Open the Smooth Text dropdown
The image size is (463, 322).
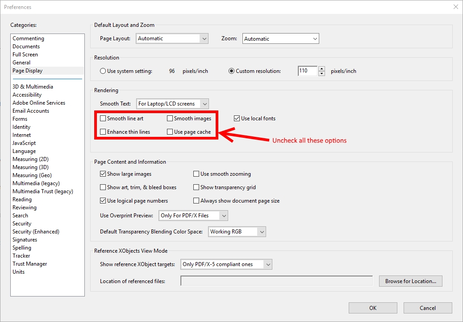pos(172,104)
